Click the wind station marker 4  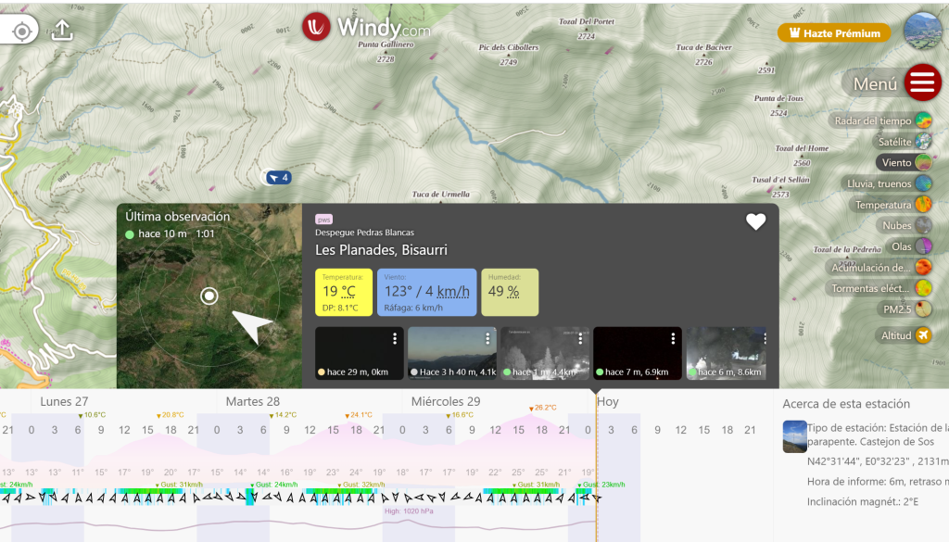click(x=278, y=177)
